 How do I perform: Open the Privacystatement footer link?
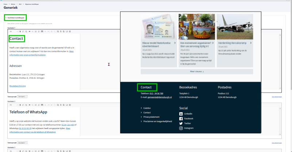pyautogui.click(x=152, y=117)
